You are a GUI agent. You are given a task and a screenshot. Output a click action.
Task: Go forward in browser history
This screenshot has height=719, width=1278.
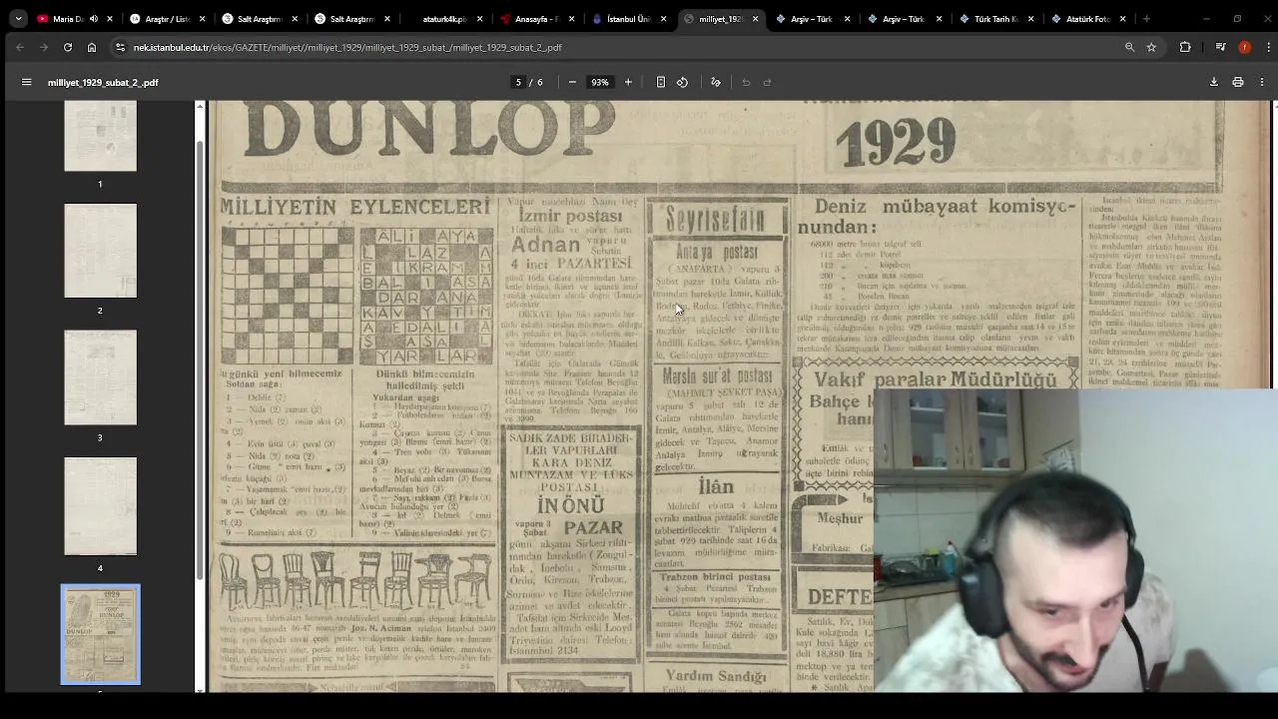[44, 47]
